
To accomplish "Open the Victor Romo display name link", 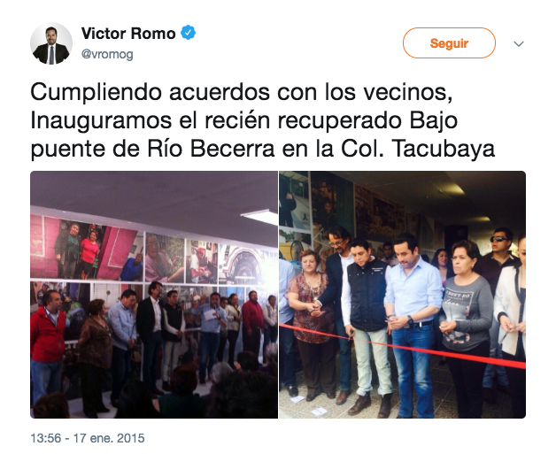I will 128,34.
